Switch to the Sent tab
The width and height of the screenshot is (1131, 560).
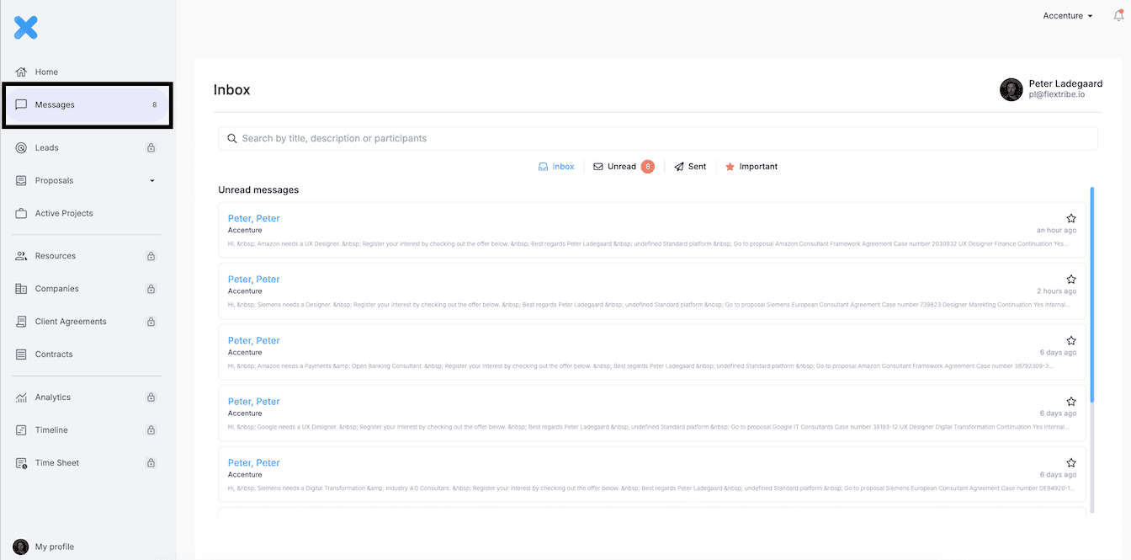click(690, 167)
